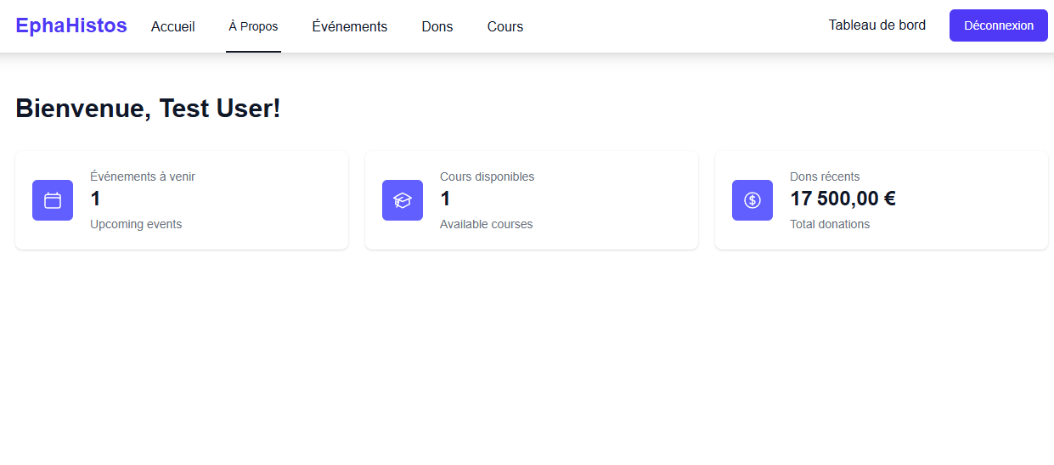Click the Événements à venir label
This screenshot has height=465, width=1054.
(x=143, y=176)
